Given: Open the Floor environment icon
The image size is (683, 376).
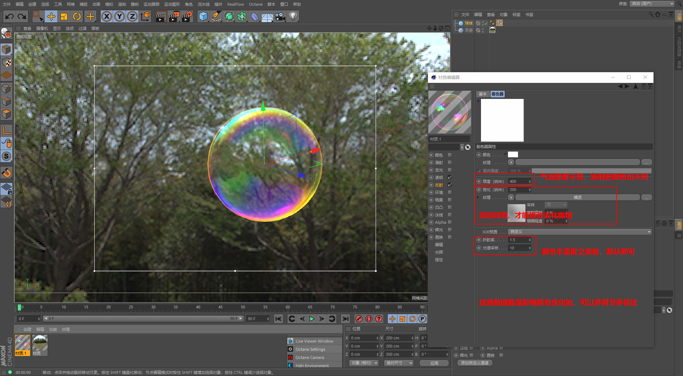Looking at the screenshot, I should coord(267,16).
